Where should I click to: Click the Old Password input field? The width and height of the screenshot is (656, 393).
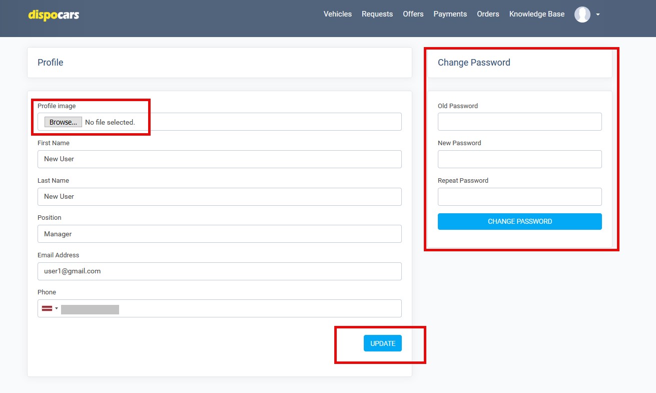pos(519,122)
